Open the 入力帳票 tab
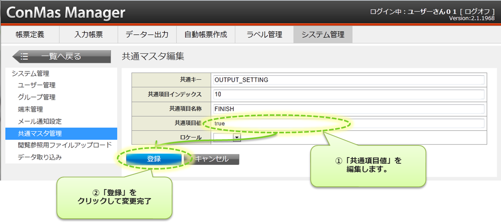 coord(88,35)
